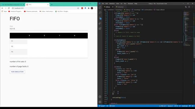Select the map() callback breadcrumb
This screenshot has width=195, height=109.
click(x=160, y=10)
